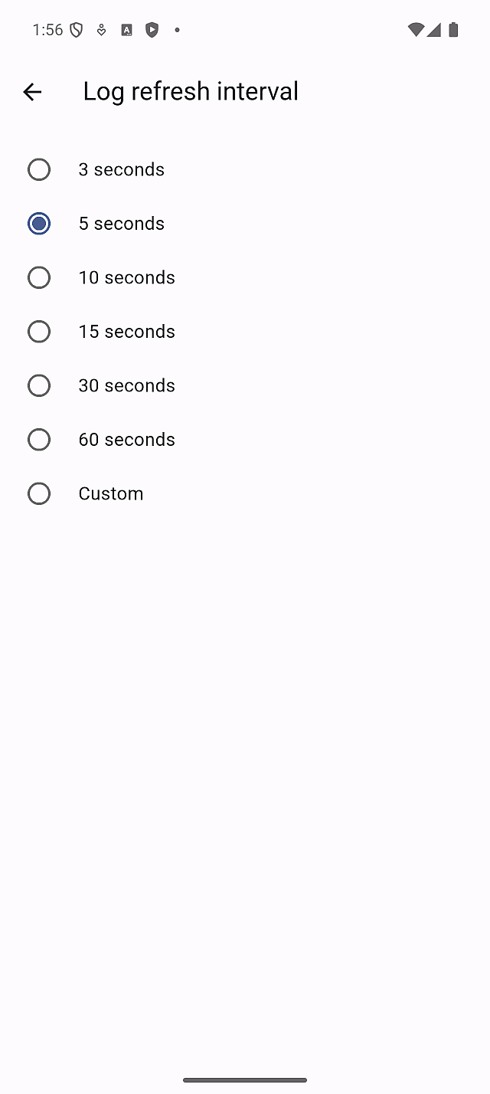
Task: Tap the heart-arrow notification icon
Action: tap(101, 30)
